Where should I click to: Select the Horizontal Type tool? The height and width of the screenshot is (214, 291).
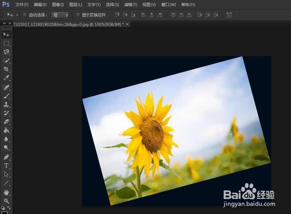6,165
